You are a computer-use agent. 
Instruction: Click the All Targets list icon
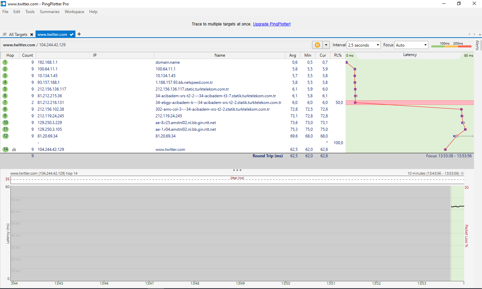5,35
